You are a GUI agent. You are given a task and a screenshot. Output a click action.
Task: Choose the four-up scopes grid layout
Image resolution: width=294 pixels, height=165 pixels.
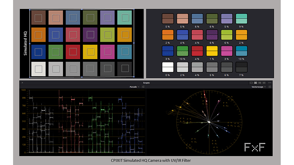coord(259,82)
